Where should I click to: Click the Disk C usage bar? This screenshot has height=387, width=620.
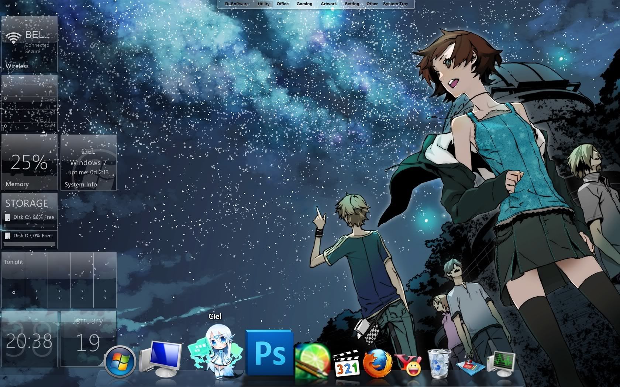(30, 225)
